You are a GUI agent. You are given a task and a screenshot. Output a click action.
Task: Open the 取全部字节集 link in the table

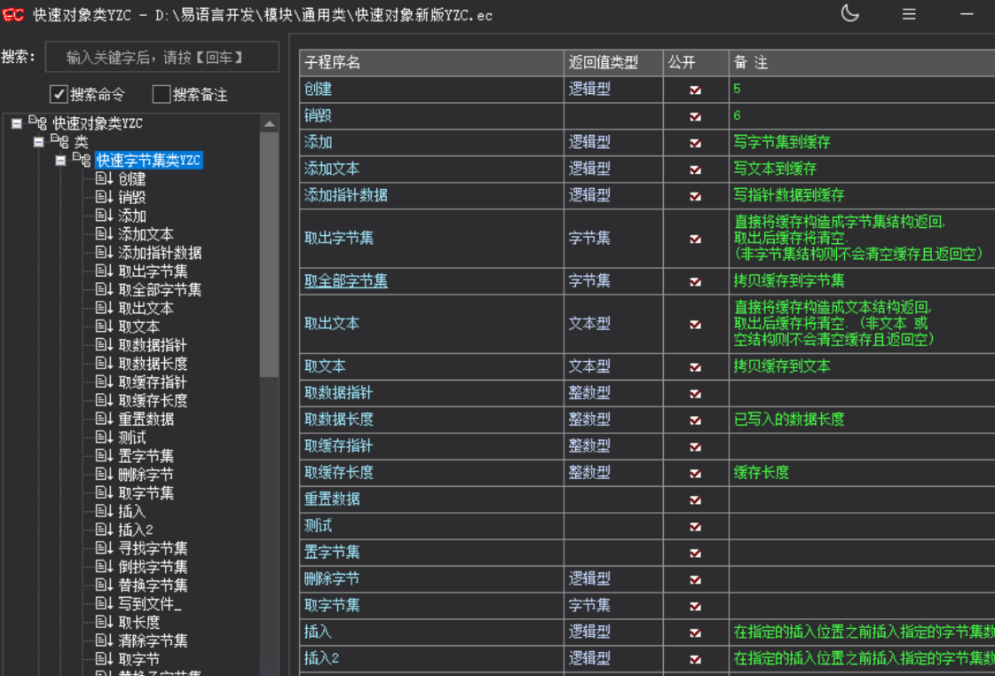pyautogui.click(x=346, y=281)
